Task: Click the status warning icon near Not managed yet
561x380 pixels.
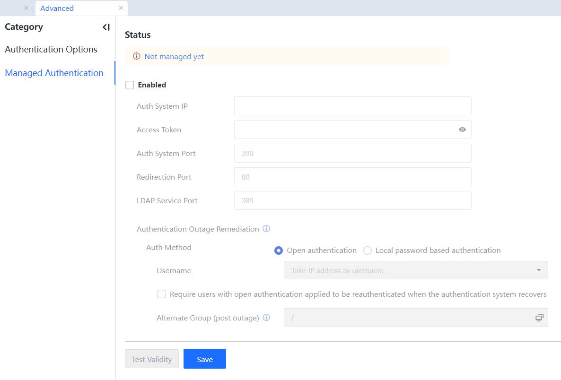Action: (x=137, y=56)
